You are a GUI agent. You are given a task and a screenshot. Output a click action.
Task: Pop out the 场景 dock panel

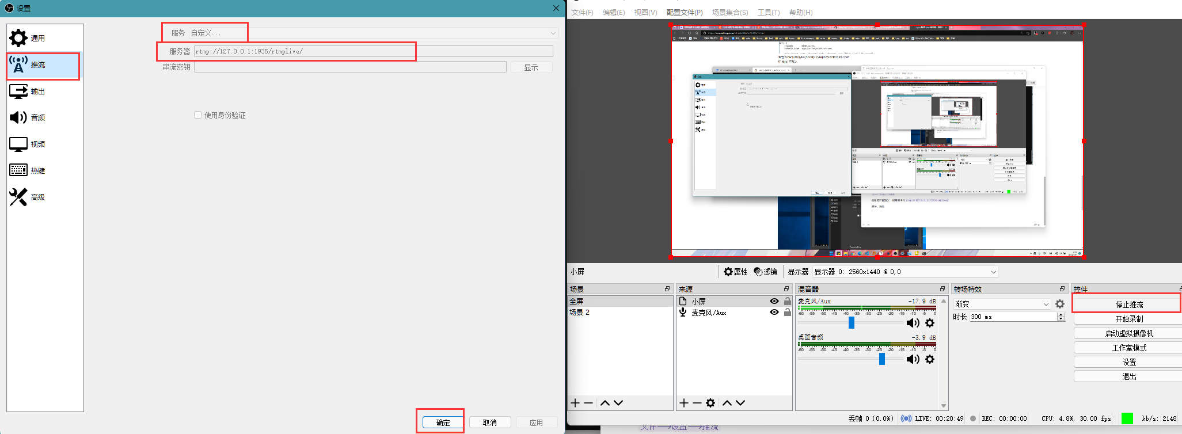(x=667, y=289)
